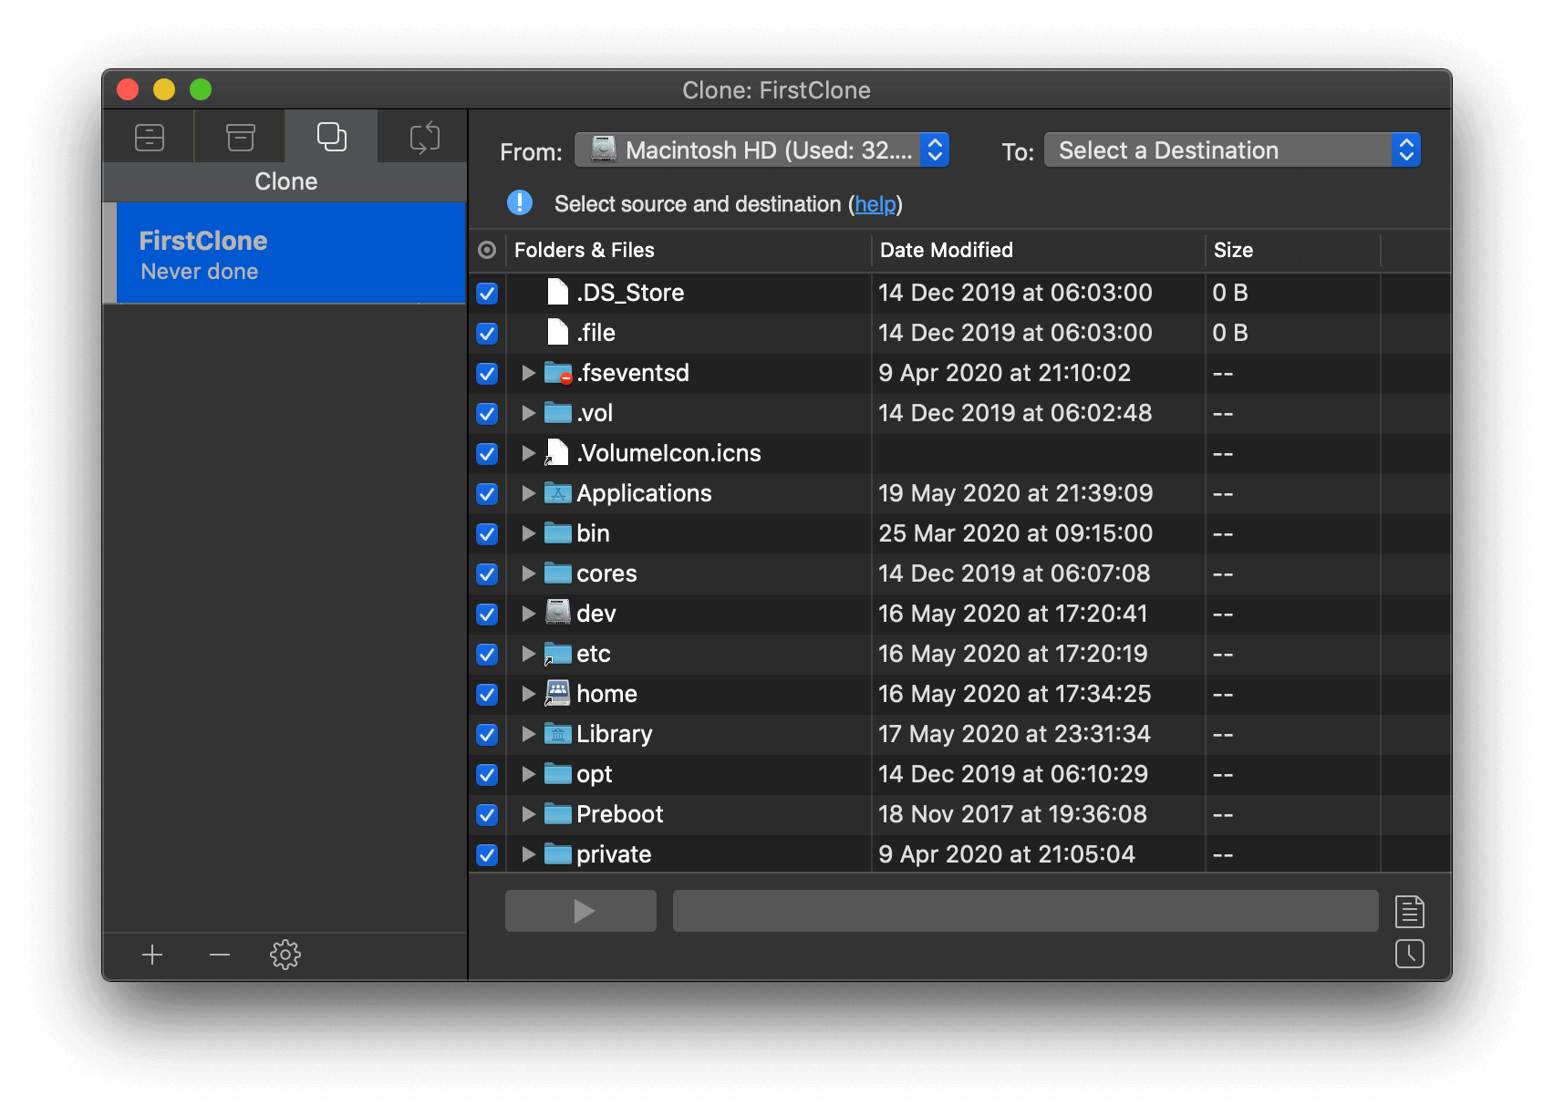Expand the etc folder
This screenshot has height=1116, width=1554.
coord(528,654)
